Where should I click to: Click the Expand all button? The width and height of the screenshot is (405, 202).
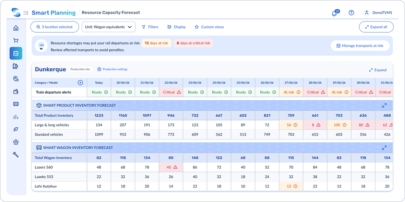pos(376,27)
